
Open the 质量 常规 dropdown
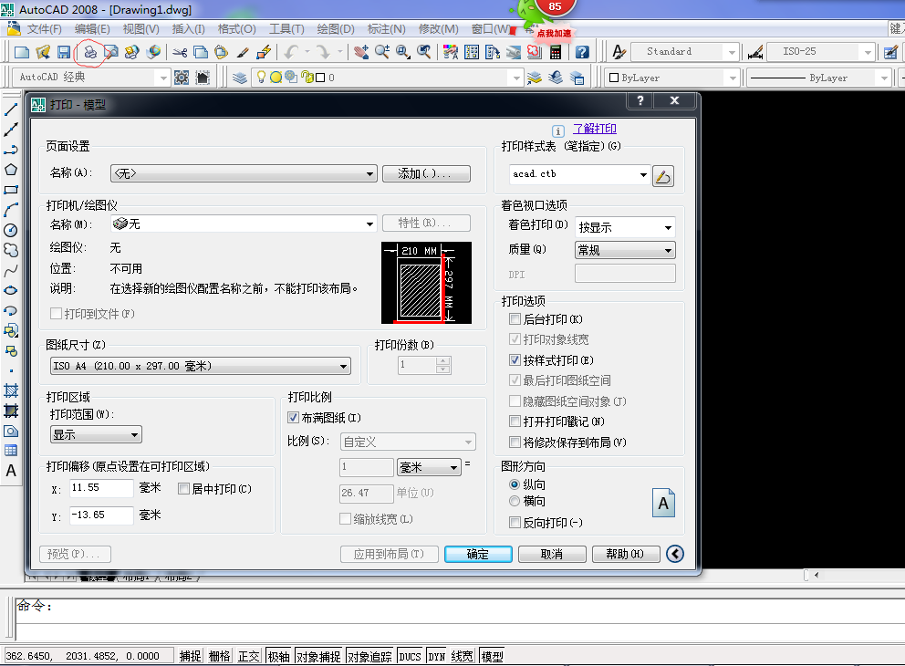point(625,250)
